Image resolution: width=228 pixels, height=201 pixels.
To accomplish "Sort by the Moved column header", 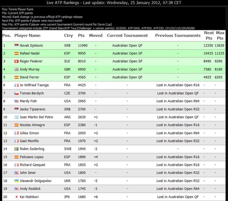I will (96, 35).
